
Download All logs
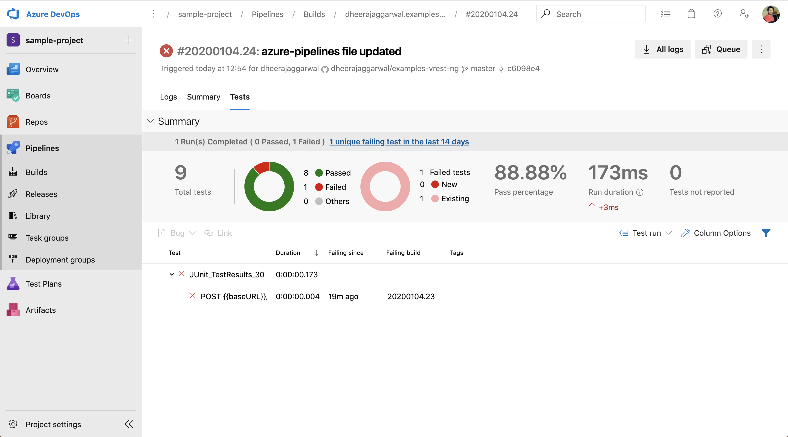(x=663, y=49)
